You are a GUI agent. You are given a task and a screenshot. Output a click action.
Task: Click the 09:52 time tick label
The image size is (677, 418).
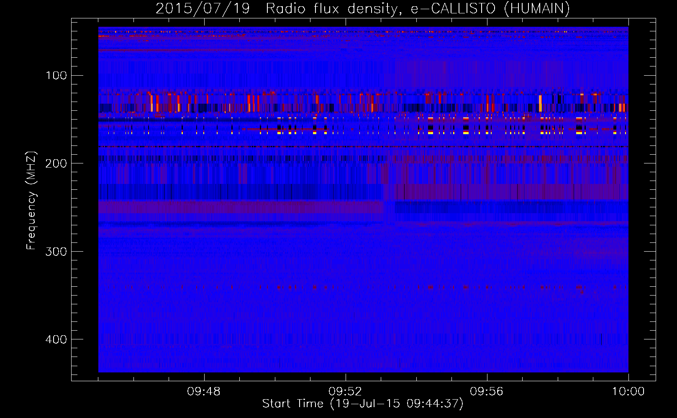pos(345,392)
